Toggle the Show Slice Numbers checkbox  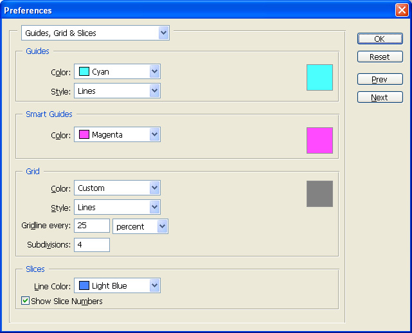tap(25, 300)
